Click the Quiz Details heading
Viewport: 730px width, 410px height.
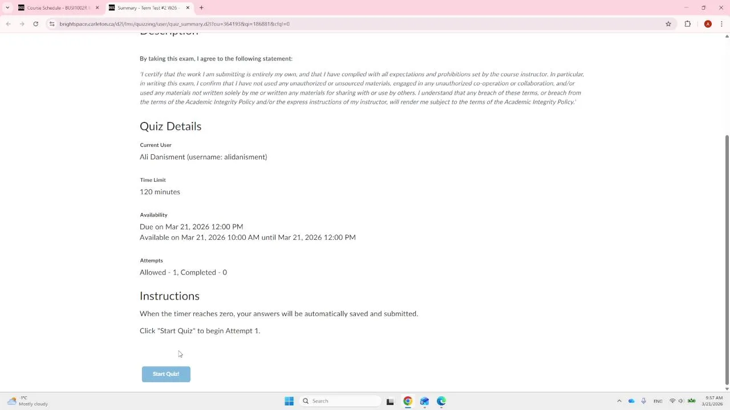click(171, 126)
